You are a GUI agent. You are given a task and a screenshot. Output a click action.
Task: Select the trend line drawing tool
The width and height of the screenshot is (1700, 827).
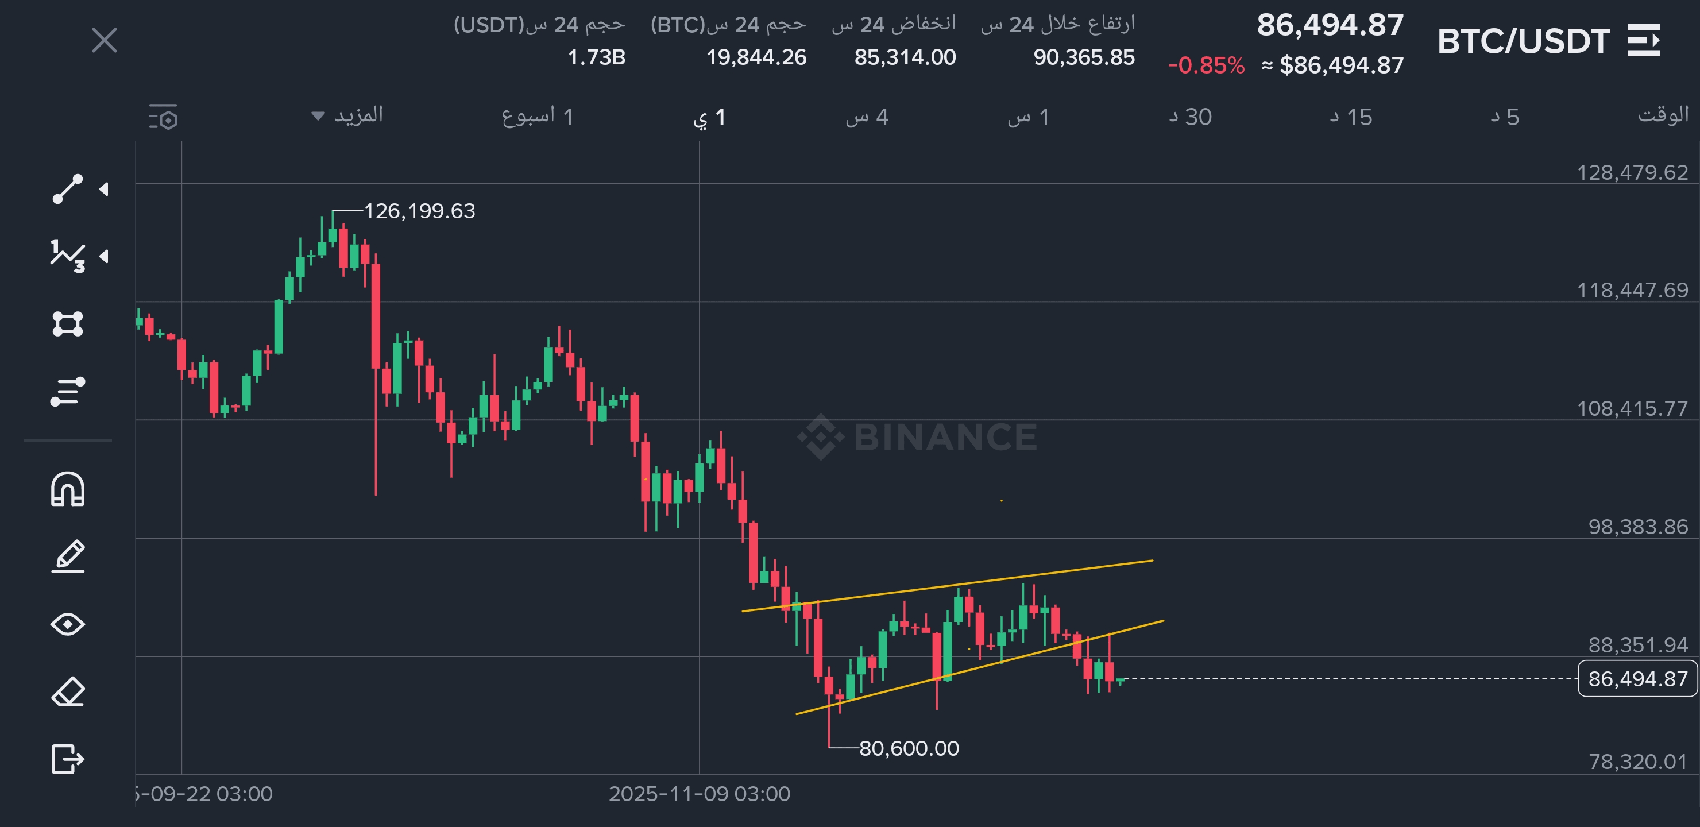[67, 190]
